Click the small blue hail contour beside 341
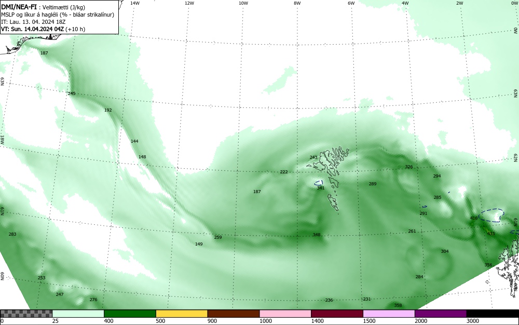519x325 pixels. 319,183
